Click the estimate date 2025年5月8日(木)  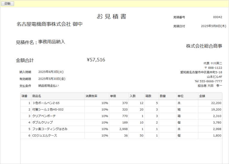(x=213, y=26)
